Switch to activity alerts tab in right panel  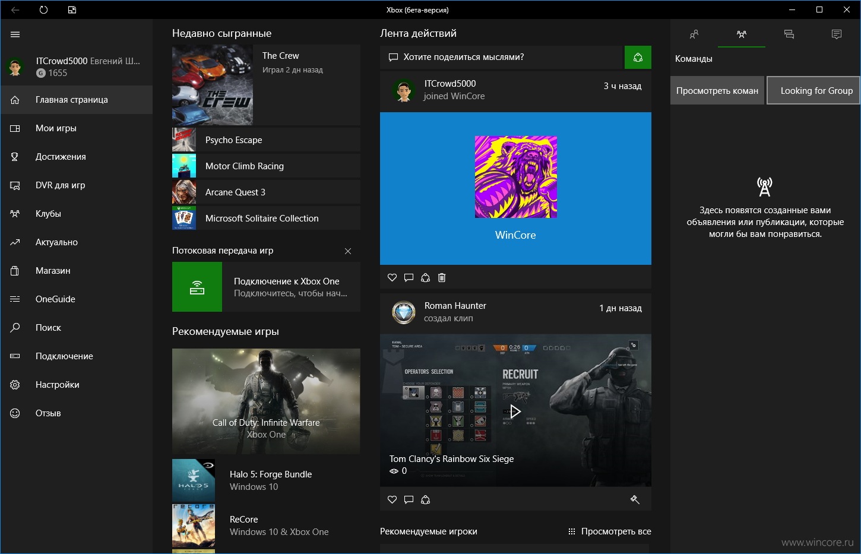[837, 34]
